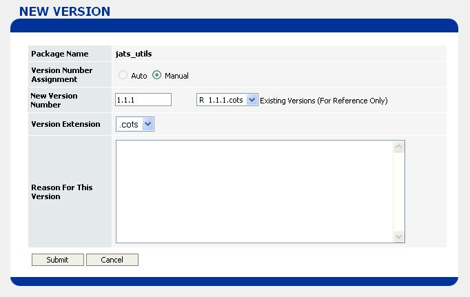The height and width of the screenshot is (297, 470).
Task: Click the Reason For This Version label
Action: [x=61, y=192]
